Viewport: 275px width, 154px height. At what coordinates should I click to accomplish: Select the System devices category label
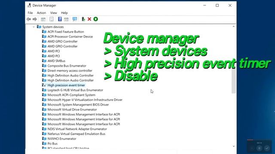[x=53, y=27]
